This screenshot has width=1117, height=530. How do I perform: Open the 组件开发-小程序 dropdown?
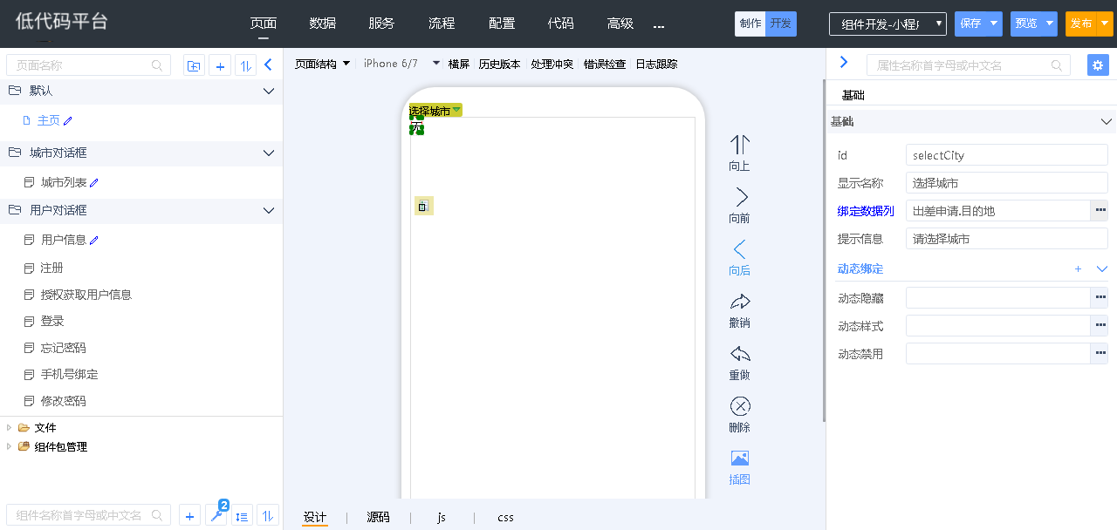(x=887, y=24)
